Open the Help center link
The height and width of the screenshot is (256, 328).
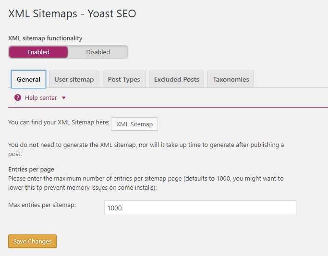[41, 98]
